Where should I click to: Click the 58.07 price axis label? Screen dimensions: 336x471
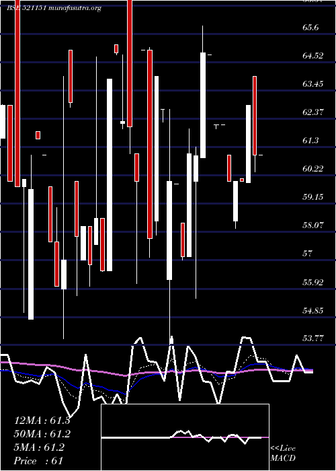click(x=313, y=225)
